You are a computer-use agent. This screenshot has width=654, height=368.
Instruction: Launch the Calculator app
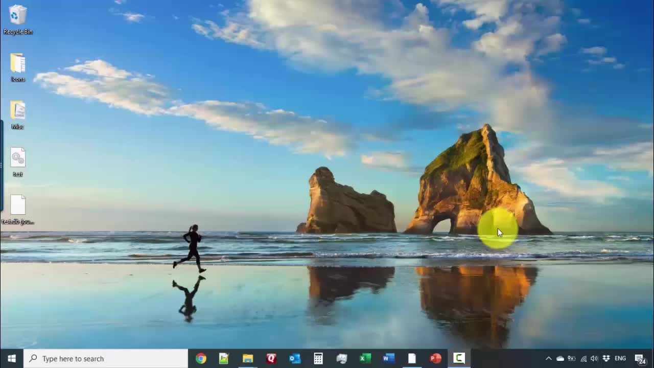[x=318, y=358]
